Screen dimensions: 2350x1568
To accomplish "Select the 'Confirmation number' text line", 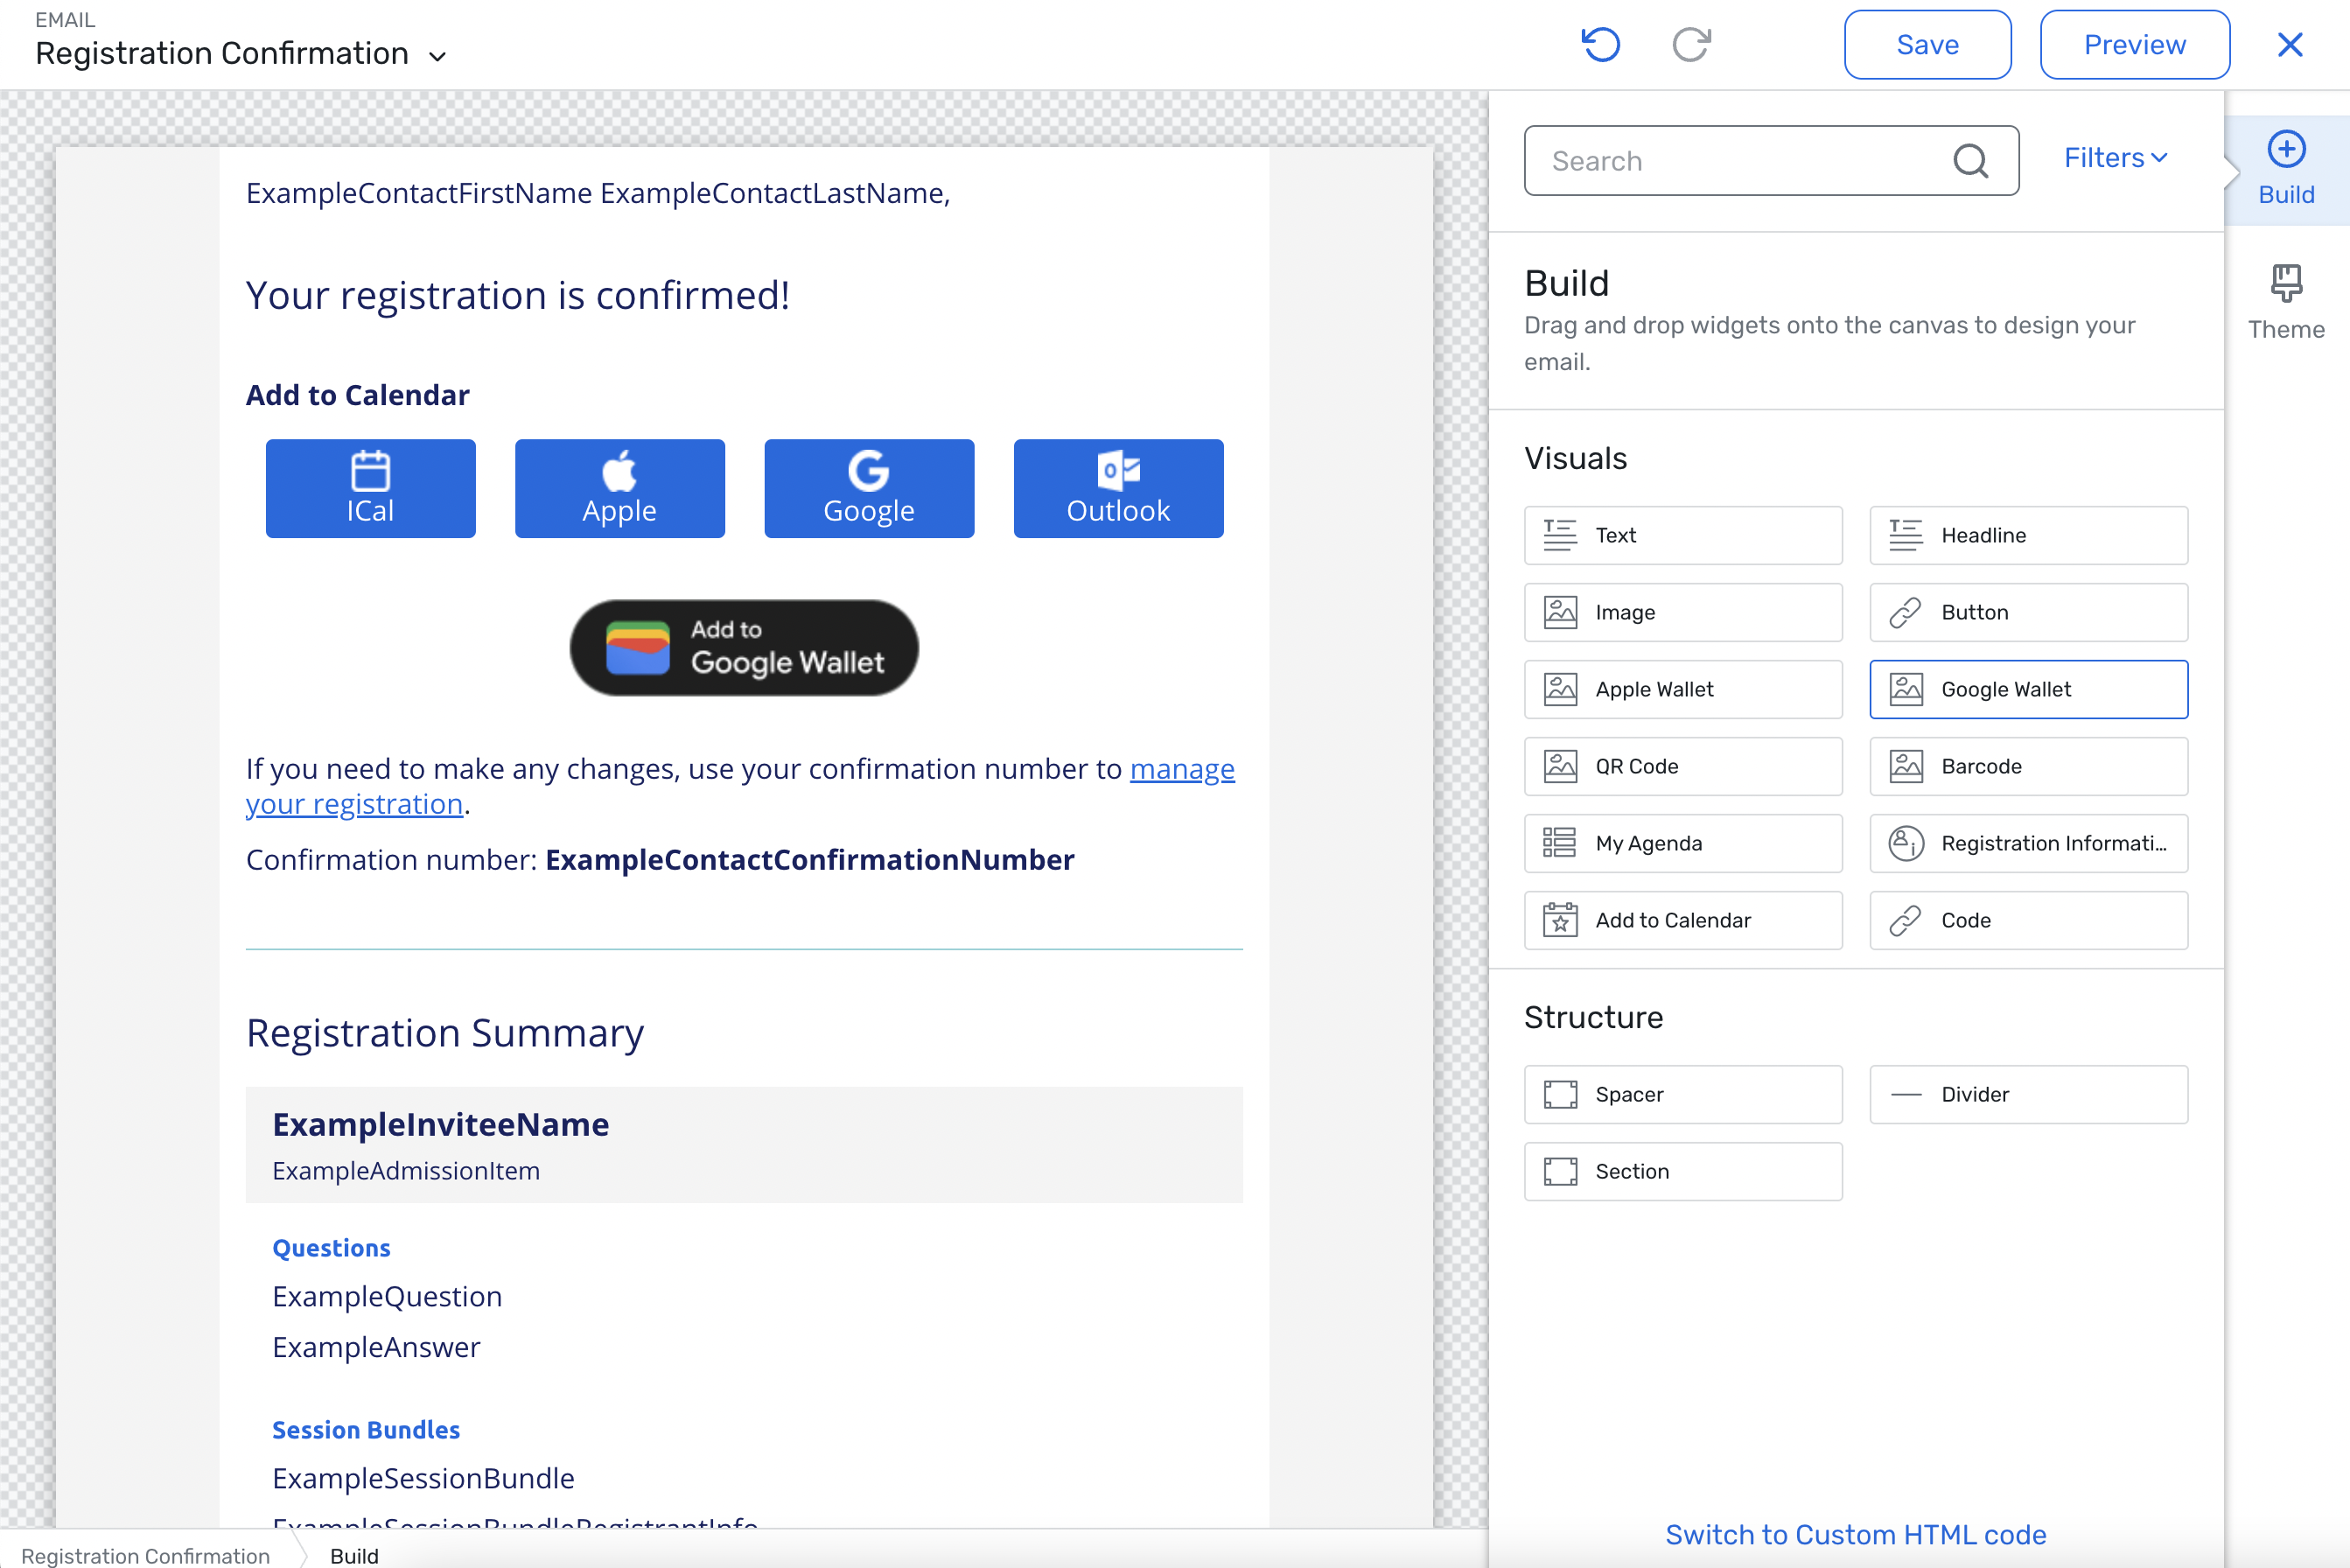I will pyautogui.click(x=660, y=860).
